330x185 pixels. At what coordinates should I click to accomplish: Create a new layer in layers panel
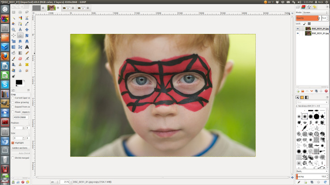tap(298, 91)
